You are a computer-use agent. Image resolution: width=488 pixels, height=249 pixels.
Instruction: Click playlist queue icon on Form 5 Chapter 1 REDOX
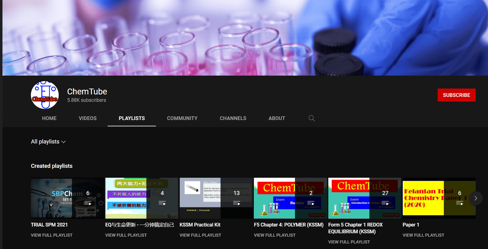[385, 203]
